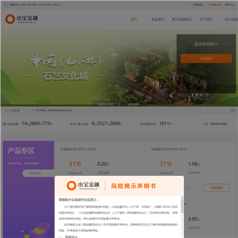Click the 31% rate of product 20190723-2530
The image size is (238, 238).
coord(75,164)
